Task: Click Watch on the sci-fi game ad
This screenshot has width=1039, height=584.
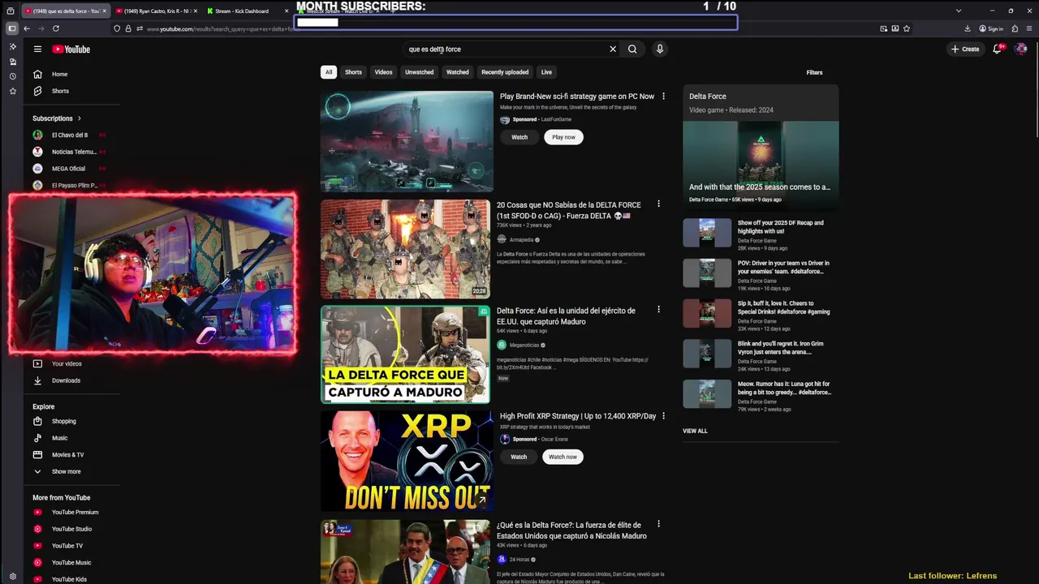Action: (519, 137)
